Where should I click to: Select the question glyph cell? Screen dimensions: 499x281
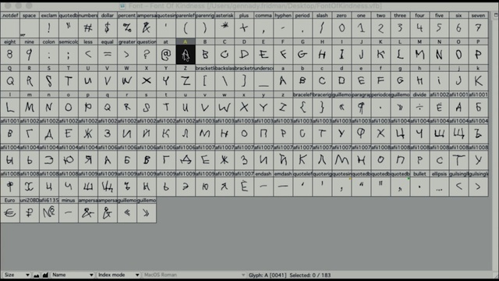click(x=147, y=52)
